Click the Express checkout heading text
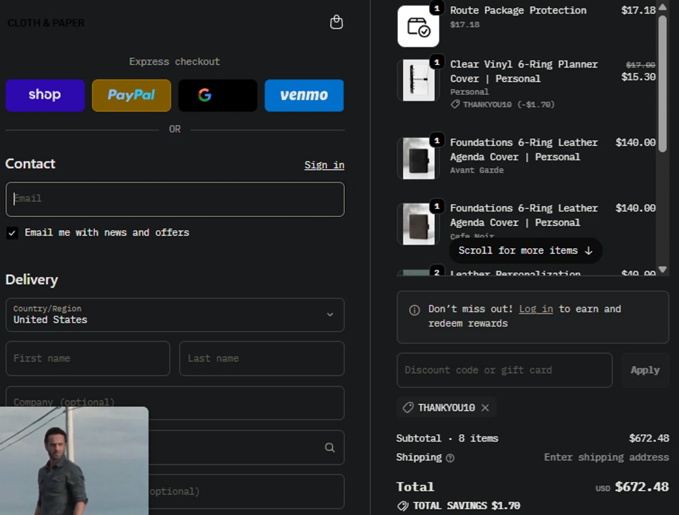This screenshot has height=515, width=679. (x=174, y=62)
